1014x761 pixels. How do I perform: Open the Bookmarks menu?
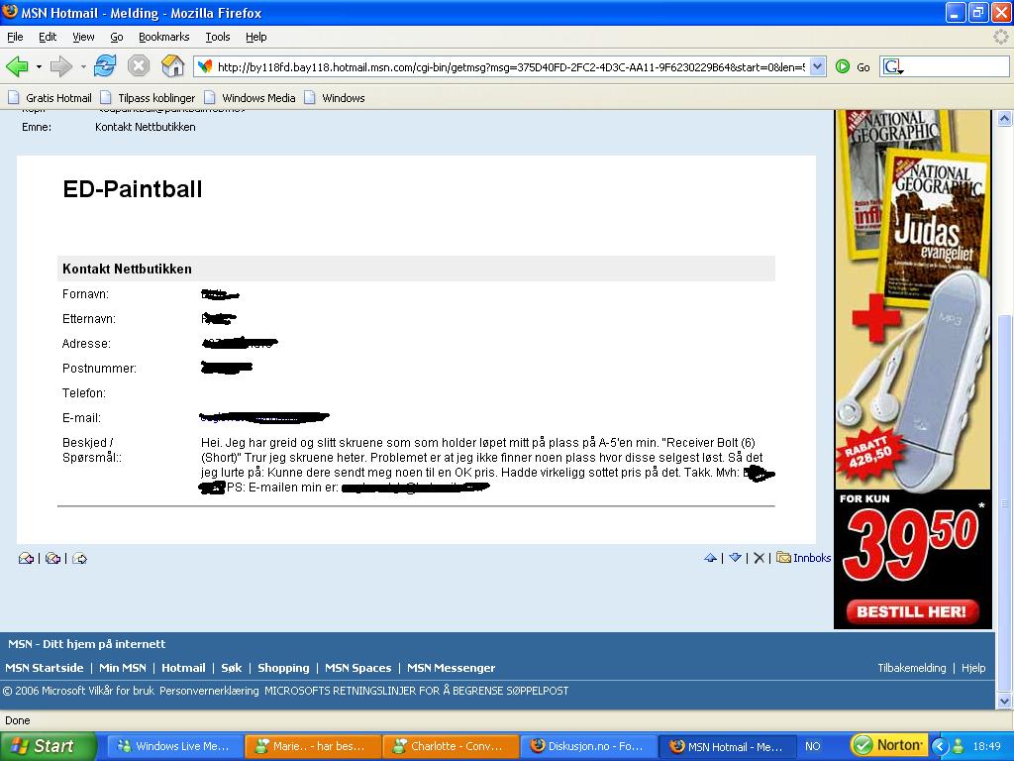(x=164, y=37)
